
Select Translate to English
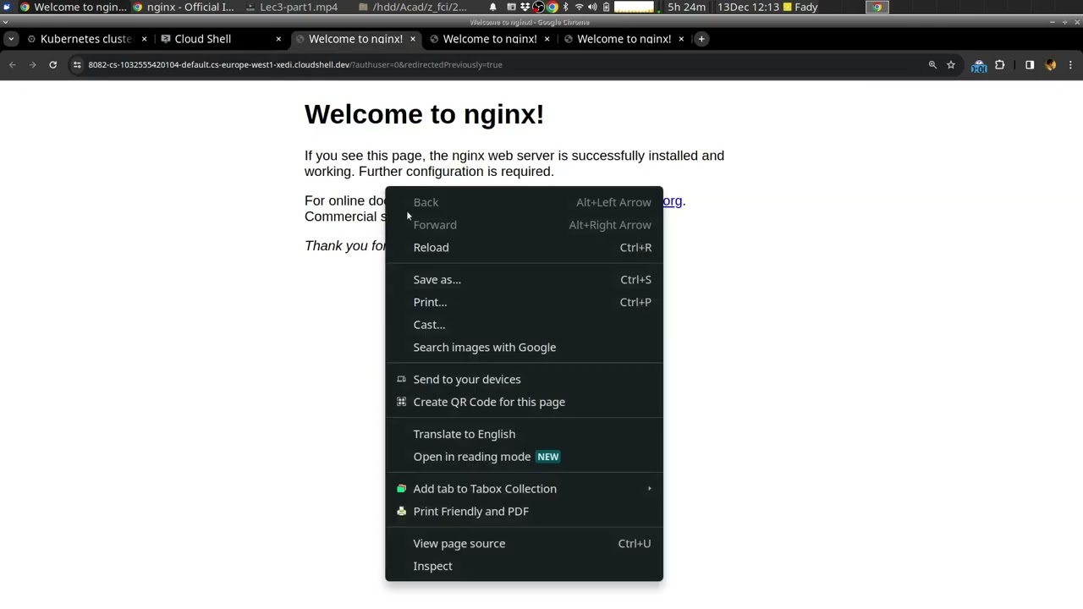click(524, 434)
